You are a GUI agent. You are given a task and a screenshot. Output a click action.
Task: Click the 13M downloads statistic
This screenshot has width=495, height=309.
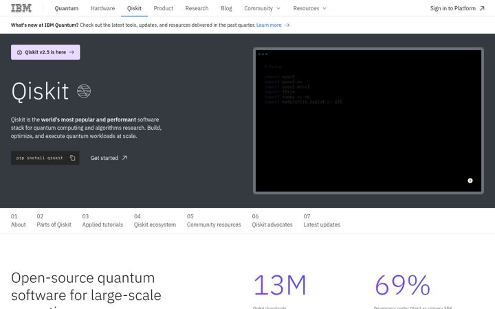click(280, 286)
